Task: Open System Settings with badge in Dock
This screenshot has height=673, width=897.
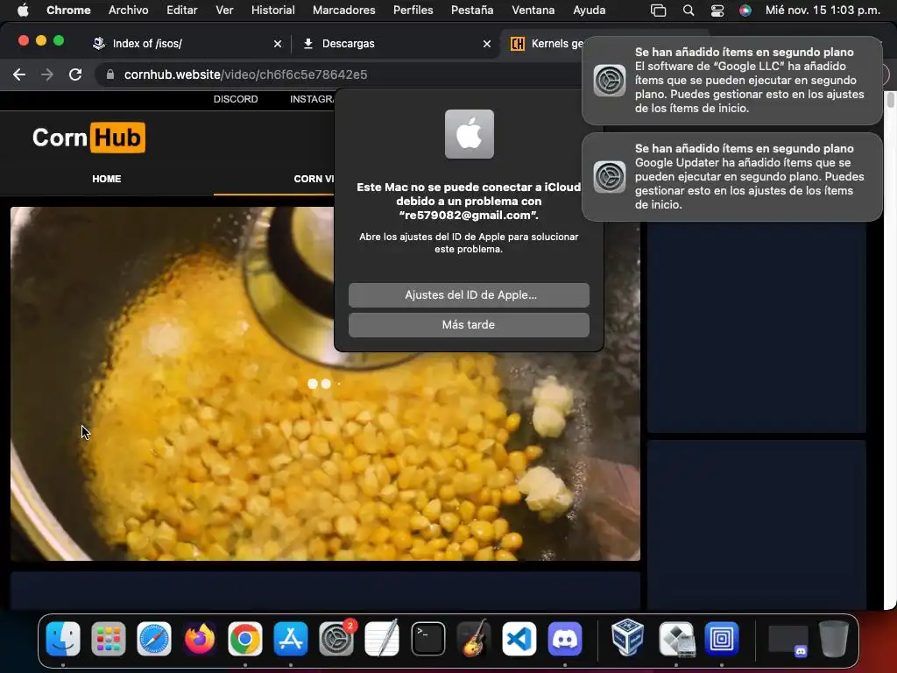Action: pos(336,639)
